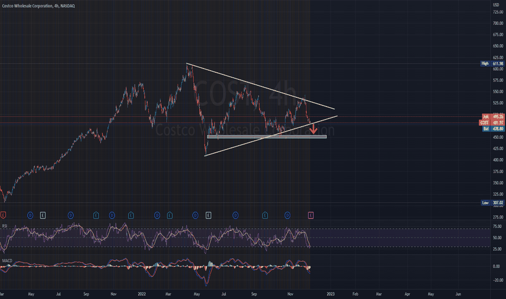Click the 275.00 price axis label
Screen dimensions: 506x299
coord(498,217)
